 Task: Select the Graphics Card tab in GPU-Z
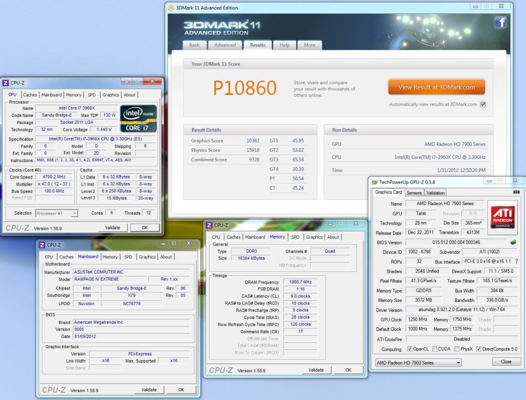(x=388, y=192)
